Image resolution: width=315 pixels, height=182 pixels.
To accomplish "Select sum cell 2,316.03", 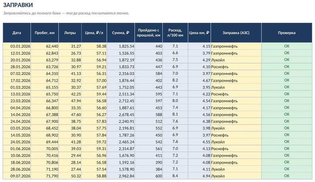I will click(121, 74).
